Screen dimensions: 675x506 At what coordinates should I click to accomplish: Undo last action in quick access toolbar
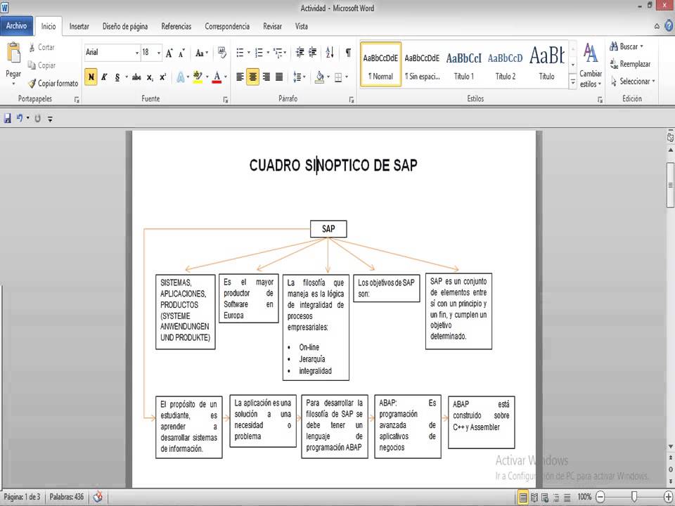point(20,118)
